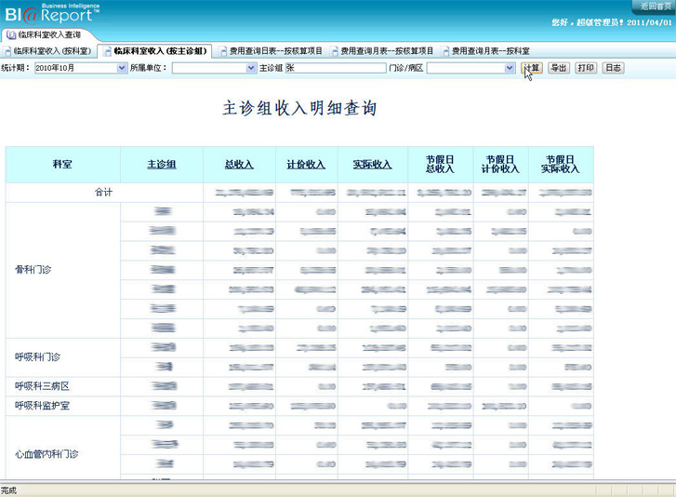Sort by 总收入 column header
This screenshot has height=497, width=676.
pos(239,165)
